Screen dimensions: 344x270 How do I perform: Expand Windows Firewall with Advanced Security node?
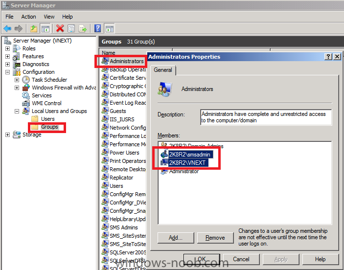[17, 88]
